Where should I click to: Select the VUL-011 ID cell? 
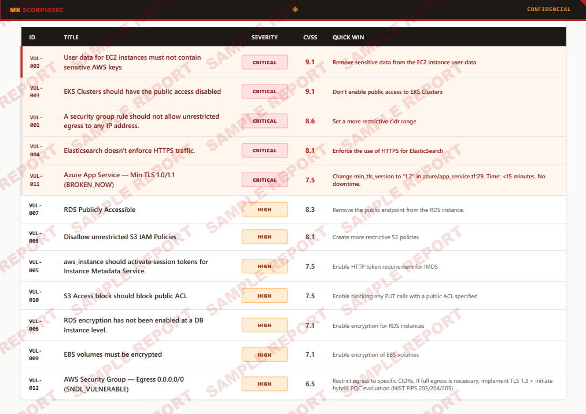pos(36,180)
